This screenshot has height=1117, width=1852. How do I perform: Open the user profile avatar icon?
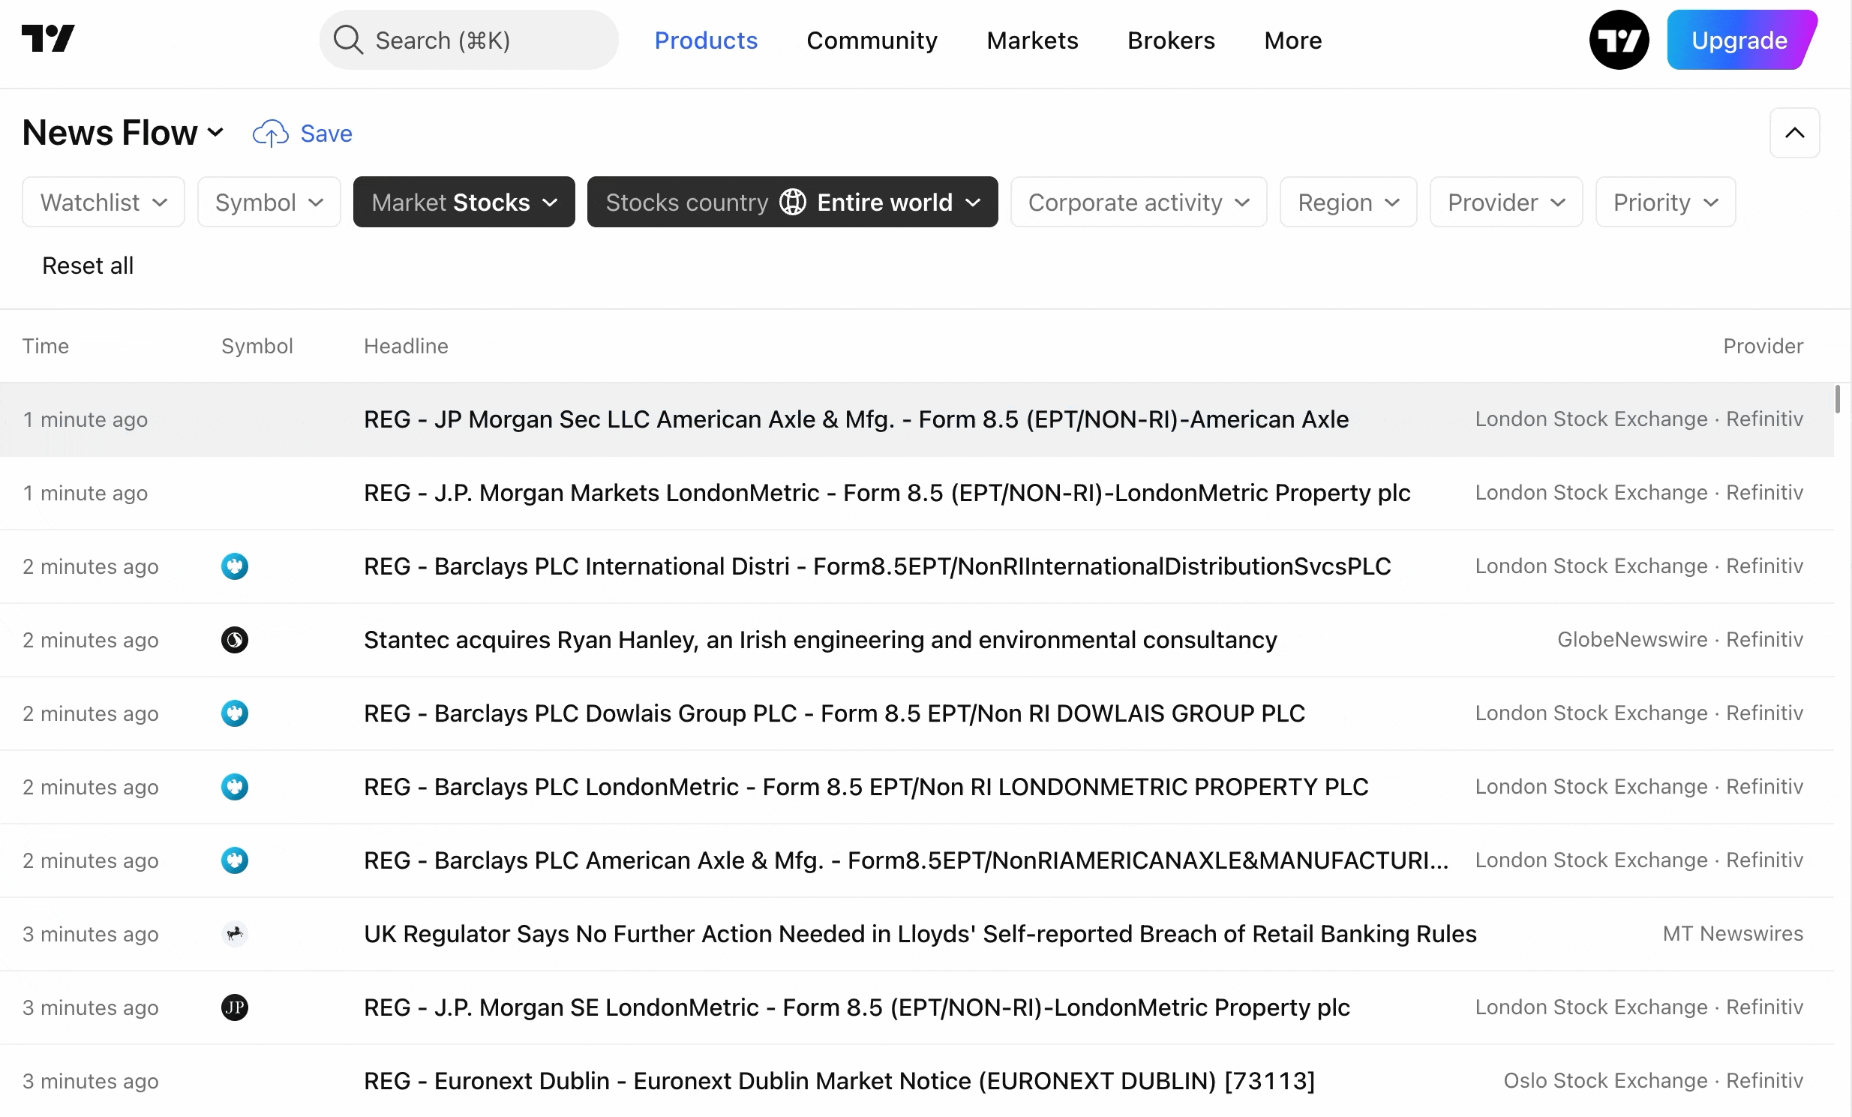tap(1618, 40)
